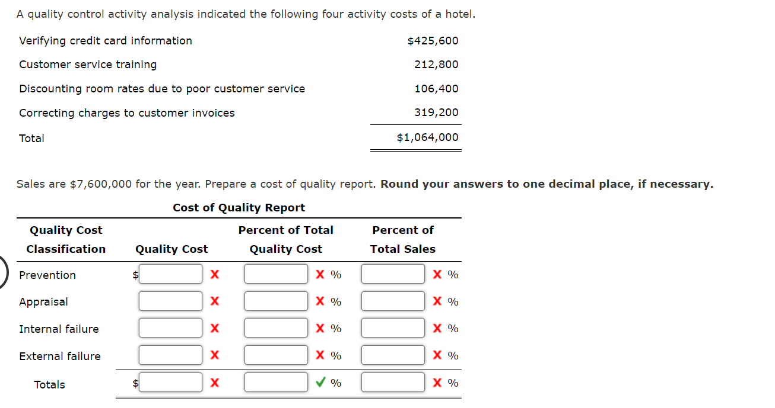Viewport: 775px width, 408px height.
Task: Click Totals percent of total sales input box
Action: point(393,382)
